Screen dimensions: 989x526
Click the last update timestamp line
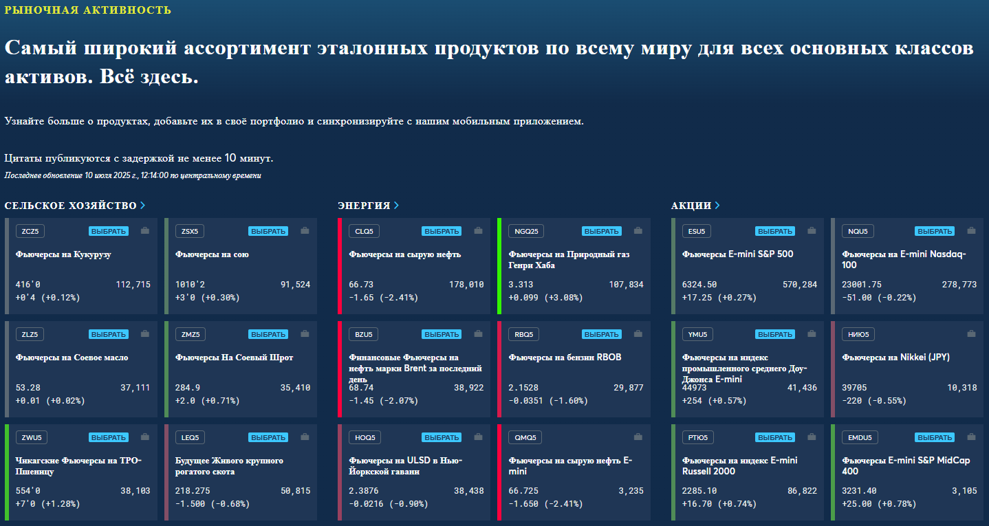[133, 175]
